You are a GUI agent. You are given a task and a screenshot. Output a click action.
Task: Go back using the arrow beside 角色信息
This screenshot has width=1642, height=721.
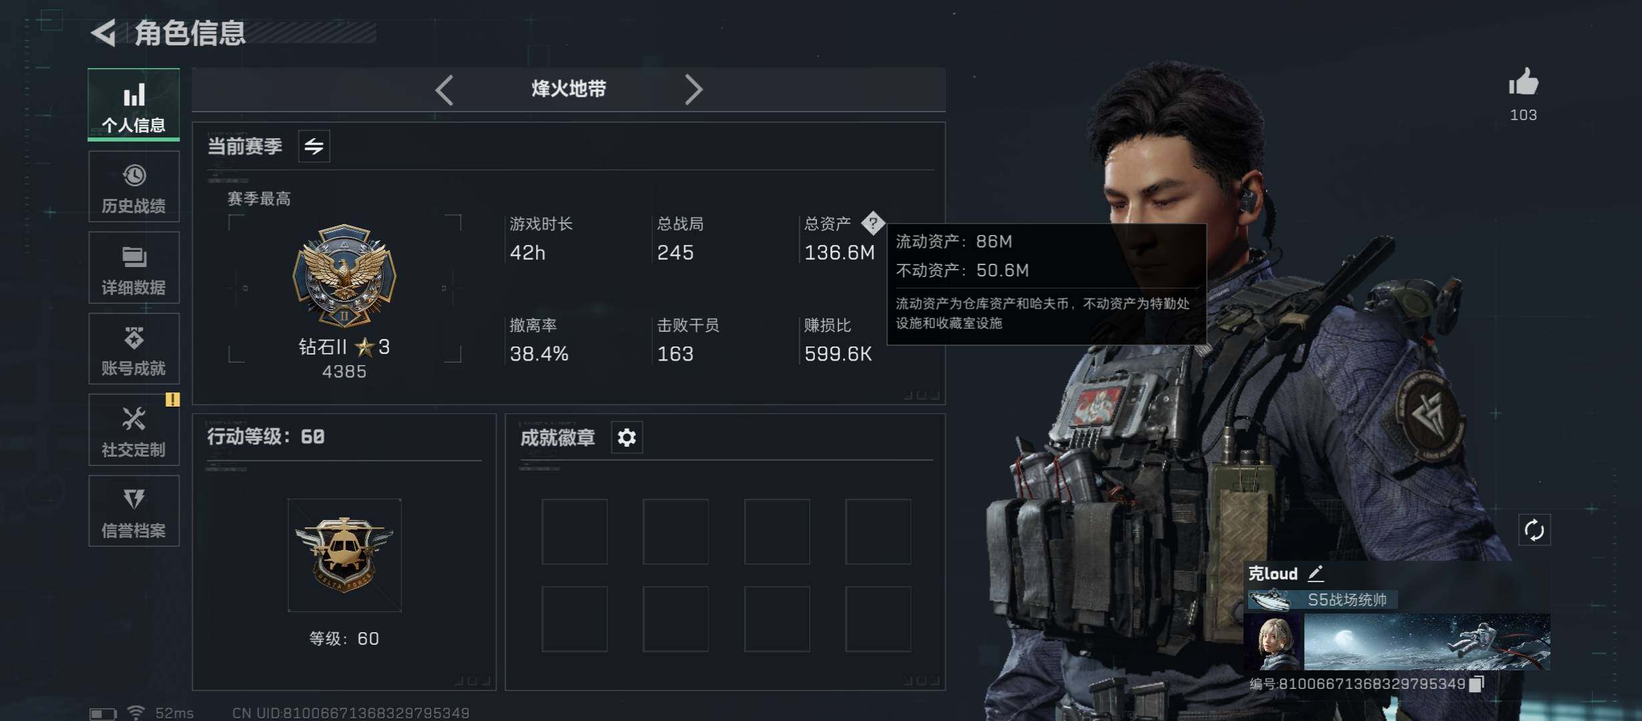pyautogui.click(x=103, y=32)
